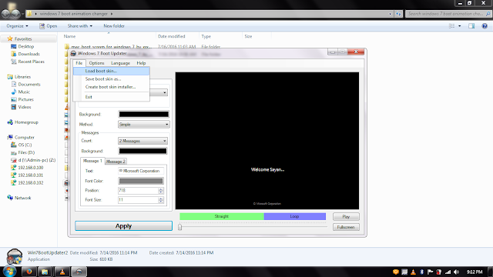Click the VLC cone taskbar icon
Screen dimensions: 493x277
coord(62,272)
